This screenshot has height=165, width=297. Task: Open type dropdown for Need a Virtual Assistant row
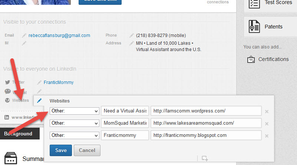pyautogui.click(x=75, y=111)
